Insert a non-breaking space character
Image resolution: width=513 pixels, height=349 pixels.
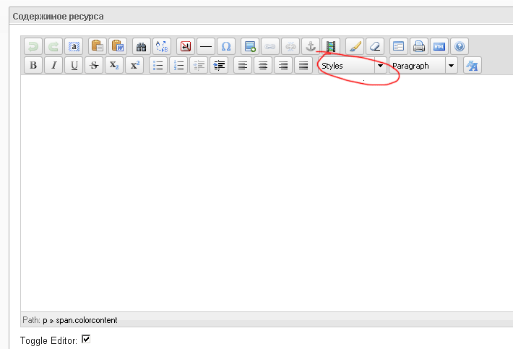tap(186, 46)
